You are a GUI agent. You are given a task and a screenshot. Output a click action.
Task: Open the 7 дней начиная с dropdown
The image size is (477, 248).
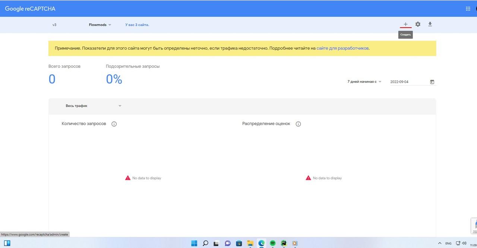point(364,82)
